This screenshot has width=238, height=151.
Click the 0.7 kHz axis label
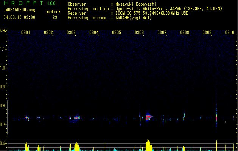click(x=3, y=125)
